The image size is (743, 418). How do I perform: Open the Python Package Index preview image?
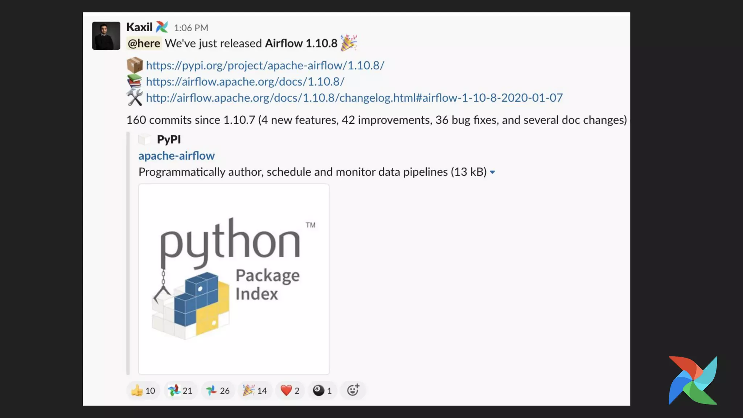tap(234, 279)
